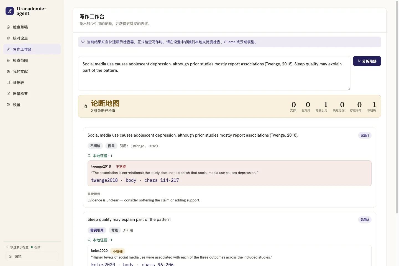399x266 pixels.
Task: Click the 质量检查 chart icon
Action: pyautogui.click(x=8, y=94)
